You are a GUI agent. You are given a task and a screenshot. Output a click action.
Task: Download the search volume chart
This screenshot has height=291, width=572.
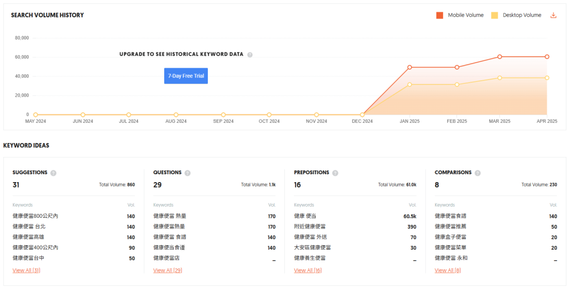[554, 15]
